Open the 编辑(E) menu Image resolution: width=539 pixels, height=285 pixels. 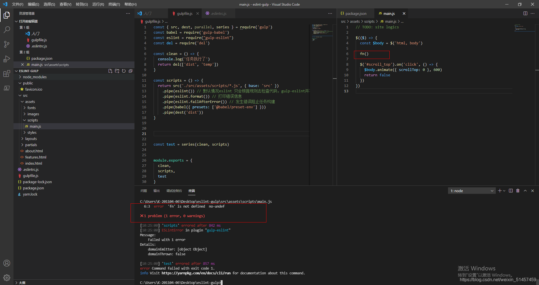(33, 4)
